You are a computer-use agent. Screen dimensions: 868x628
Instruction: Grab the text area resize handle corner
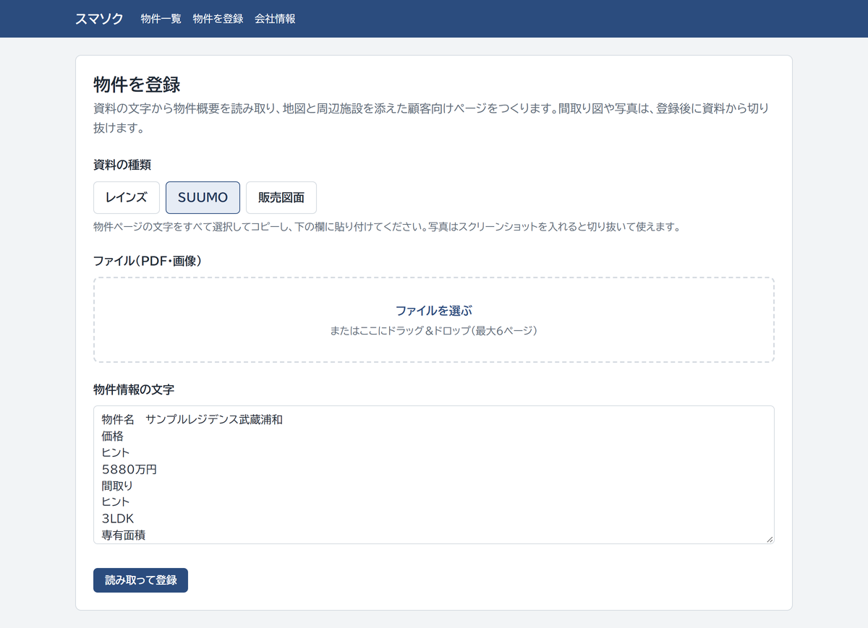coord(770,539)
